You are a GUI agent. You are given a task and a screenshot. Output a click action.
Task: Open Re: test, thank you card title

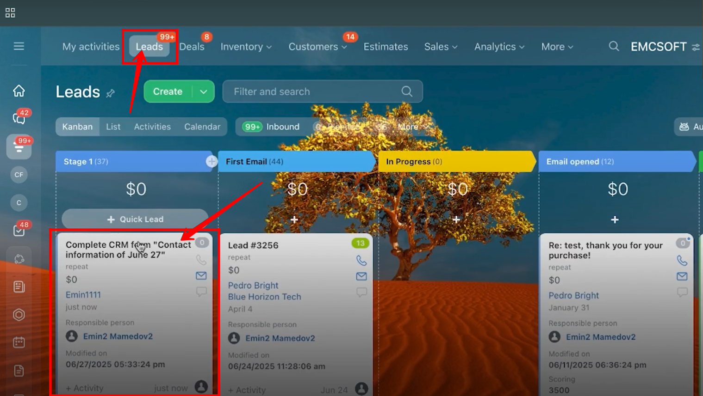tap(606, 250)
